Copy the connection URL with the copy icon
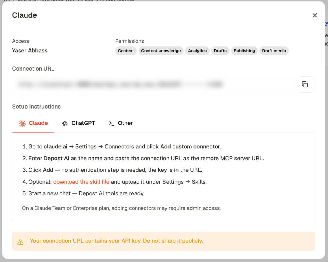Screen dimensions: 328x262 coord(305,84)
